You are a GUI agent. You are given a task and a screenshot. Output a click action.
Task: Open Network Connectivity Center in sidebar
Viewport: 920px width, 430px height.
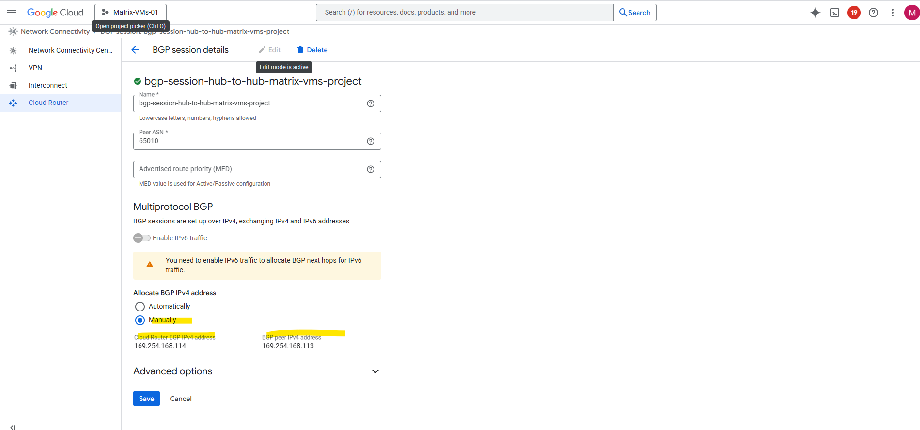point(61,50)
